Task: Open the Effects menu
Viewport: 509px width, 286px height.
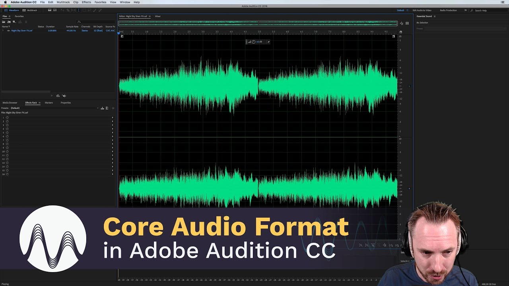Action: pyautogui.click(x=86, y=2)
